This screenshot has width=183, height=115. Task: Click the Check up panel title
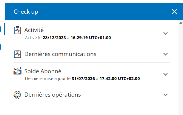(x=26, y=12)
